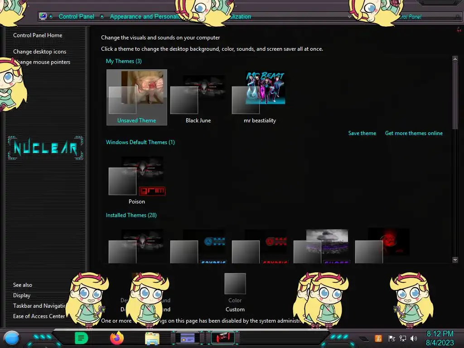This screenshot has width=464, height=348.
Task: Show the clock and date 8:12 PM
Action: [x=440, y=338]
